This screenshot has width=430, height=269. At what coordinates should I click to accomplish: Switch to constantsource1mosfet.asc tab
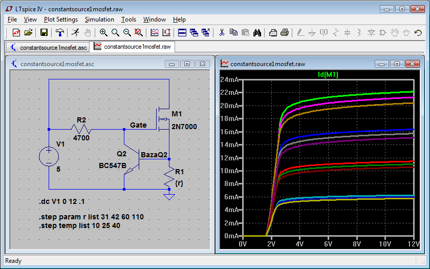(49, 47)
